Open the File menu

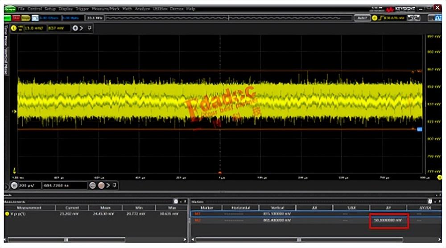pos(21,8)
